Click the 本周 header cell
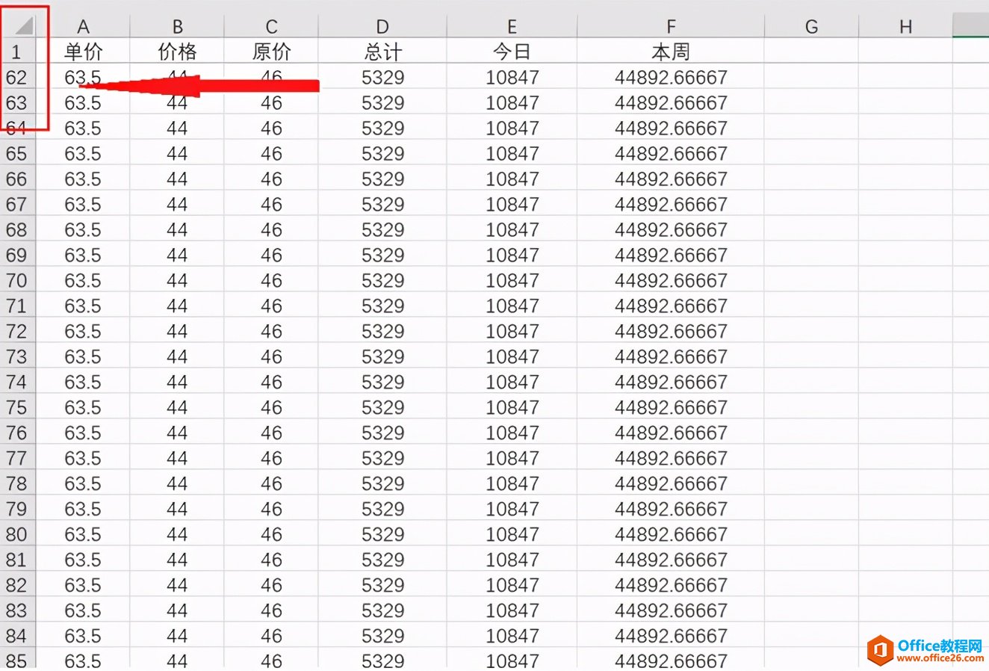 tap(671, 51)
